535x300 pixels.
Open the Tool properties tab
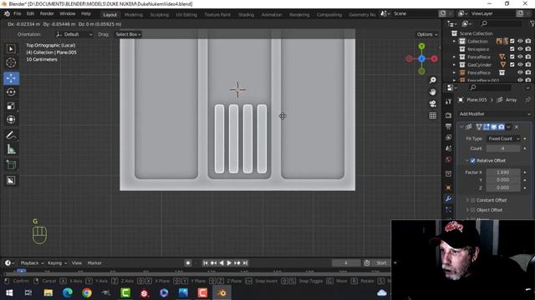tap(448, 102)
